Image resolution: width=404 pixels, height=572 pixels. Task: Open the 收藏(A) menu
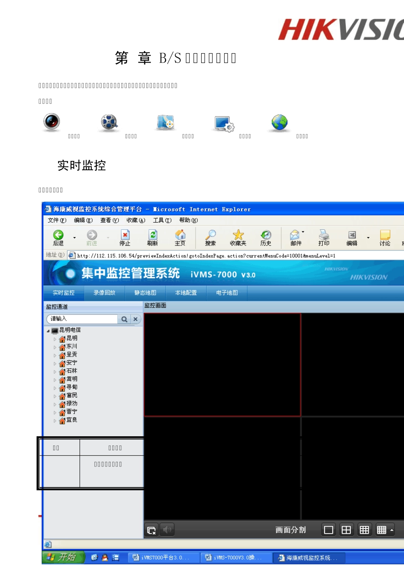click(136, 220)
